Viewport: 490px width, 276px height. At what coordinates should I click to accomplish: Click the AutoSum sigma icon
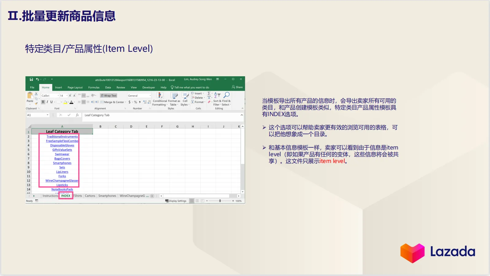209,93
